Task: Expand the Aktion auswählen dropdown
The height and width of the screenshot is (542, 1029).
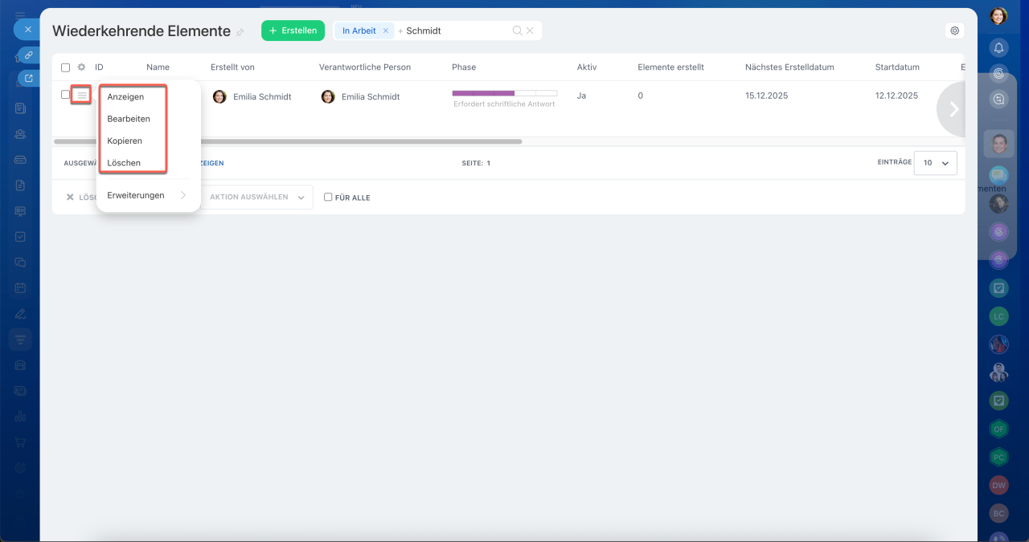Action: pos(257,198)
